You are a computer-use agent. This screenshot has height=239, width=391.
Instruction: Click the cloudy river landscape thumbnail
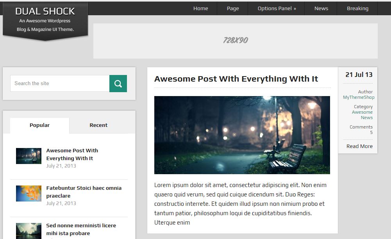(x=29, y=231)
